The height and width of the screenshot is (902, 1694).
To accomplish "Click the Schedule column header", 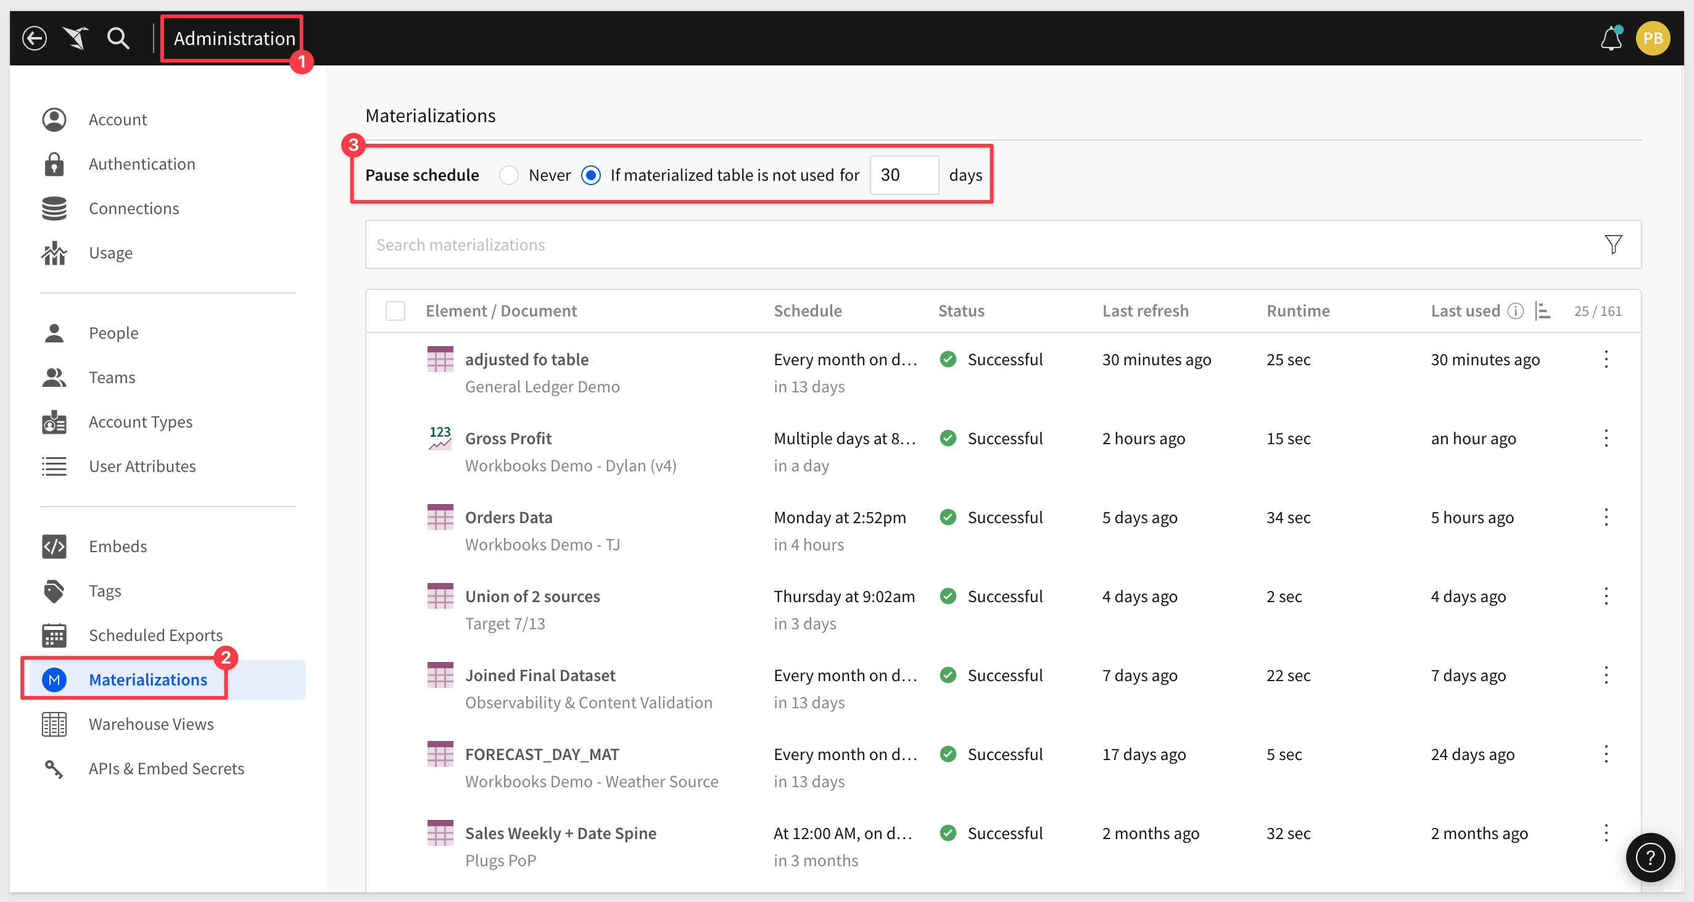I will pos(808,311).
